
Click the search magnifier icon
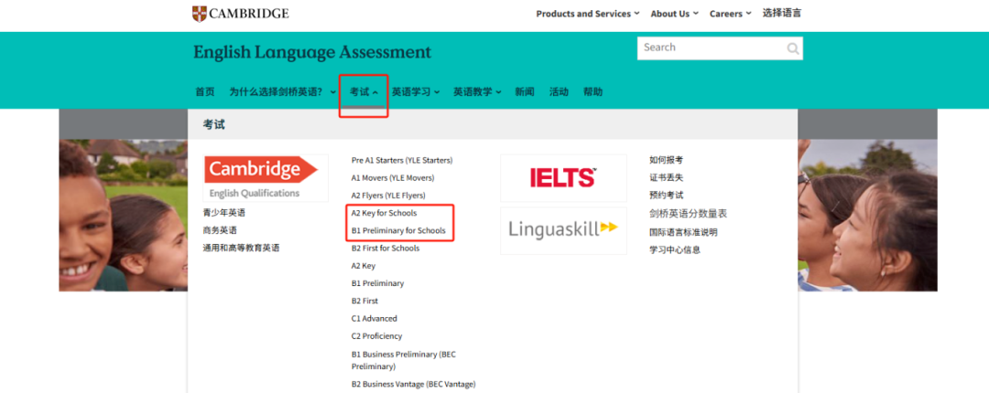click(792, 48)
